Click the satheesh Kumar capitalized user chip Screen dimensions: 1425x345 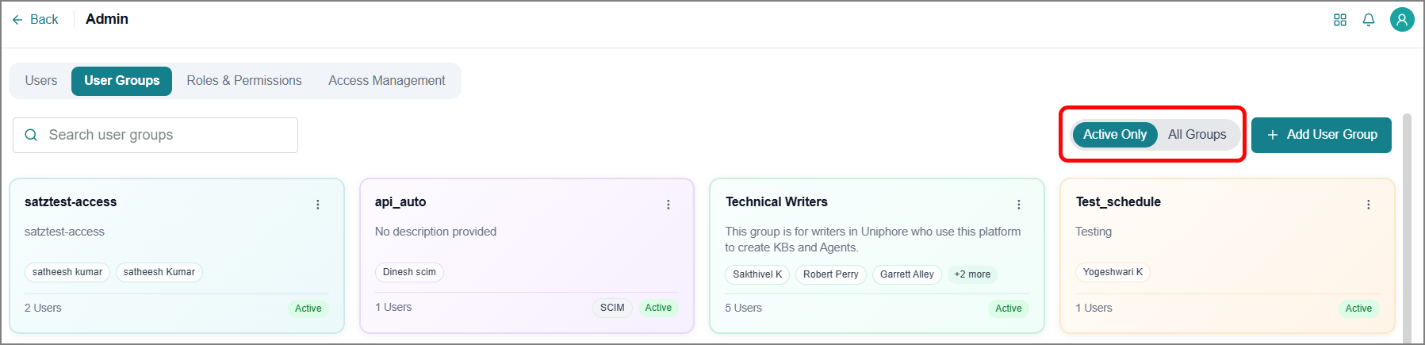(159, 272)
